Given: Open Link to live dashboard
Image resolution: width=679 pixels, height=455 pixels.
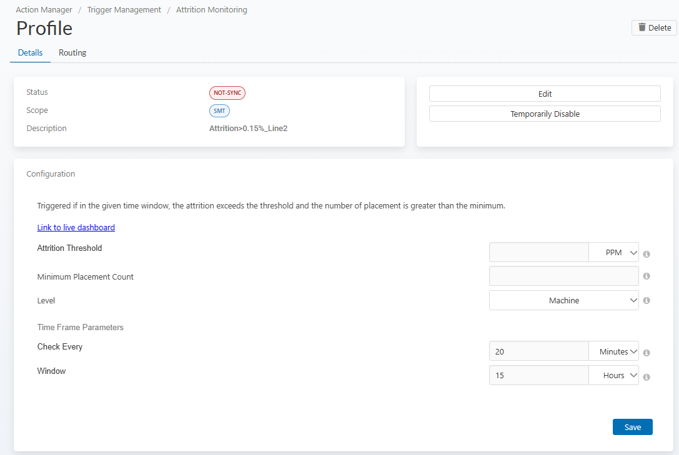Looking at the screenshot, I should [x=76, y=227].
